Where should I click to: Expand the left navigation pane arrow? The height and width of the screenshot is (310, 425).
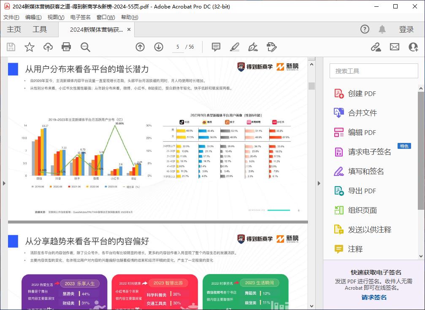[4, 183]
